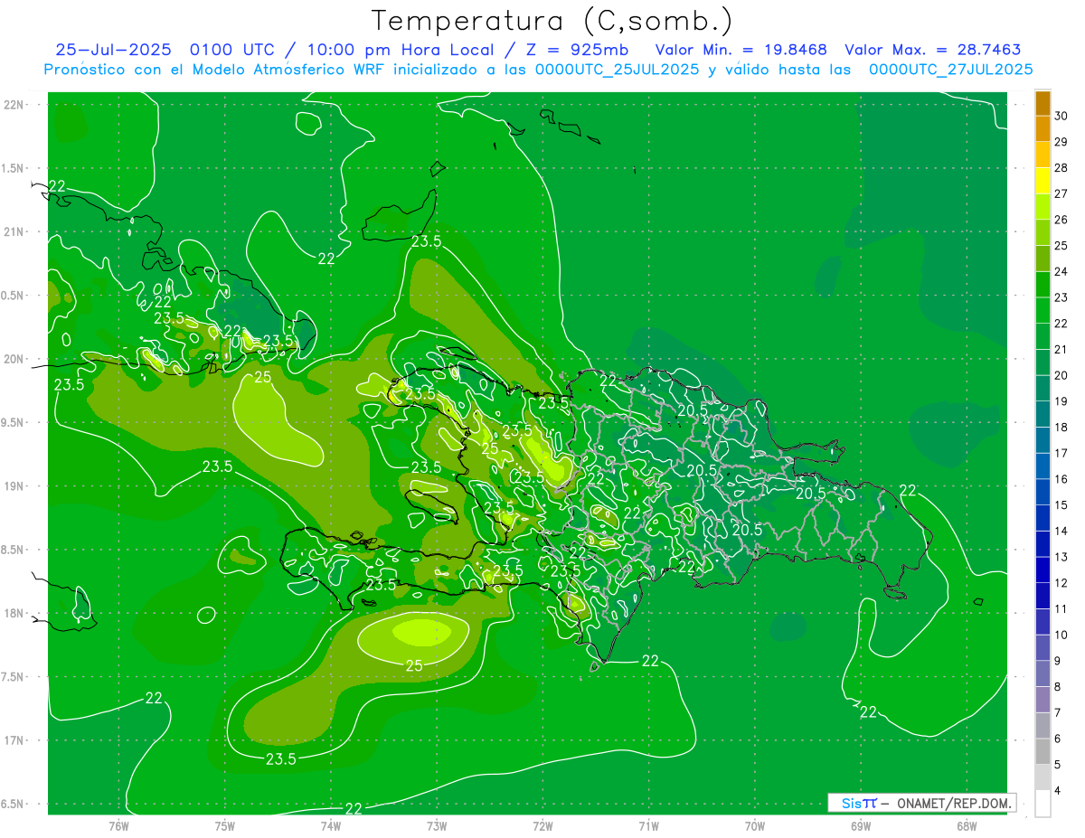Click the 'ONAMET/REP.DOM.' credit label
The height and width of the screenshot is (838, 1085).
pyautogui.click(x=954, y=803)
